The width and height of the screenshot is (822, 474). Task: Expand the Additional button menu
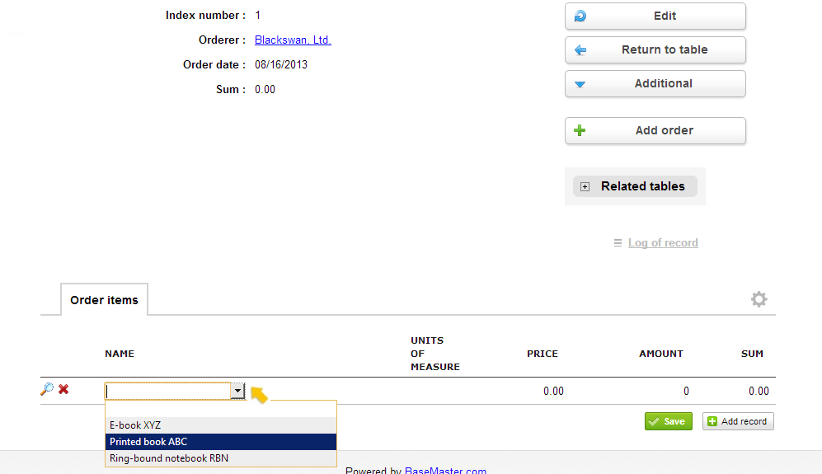point(655,84)
